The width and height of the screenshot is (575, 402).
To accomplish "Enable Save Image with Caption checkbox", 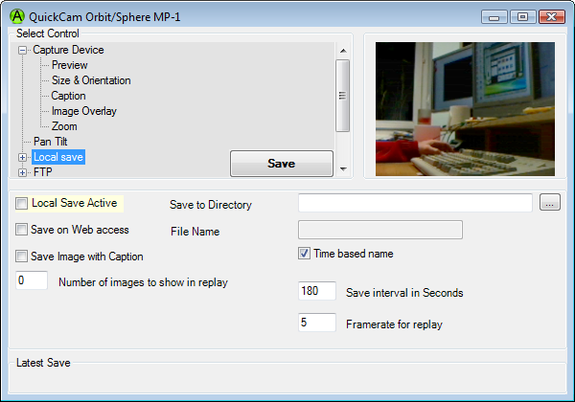I will 22,257.
